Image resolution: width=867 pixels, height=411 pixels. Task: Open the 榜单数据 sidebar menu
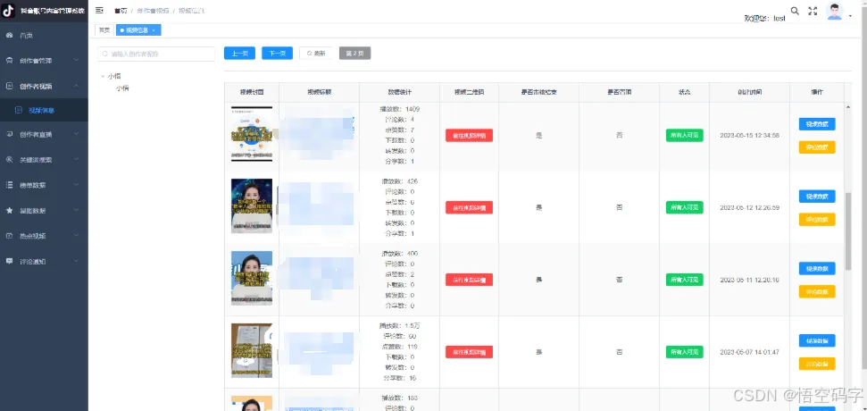coord(44,185)
